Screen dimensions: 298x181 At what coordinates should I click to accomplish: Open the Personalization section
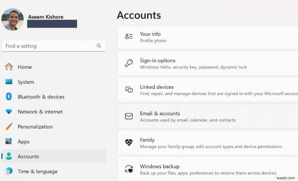[x=54, y=127]
